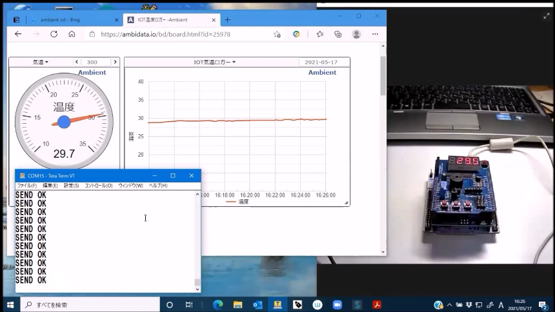Add this page to favorites
This screenshot has height=312, width=555.
(277, 34)
